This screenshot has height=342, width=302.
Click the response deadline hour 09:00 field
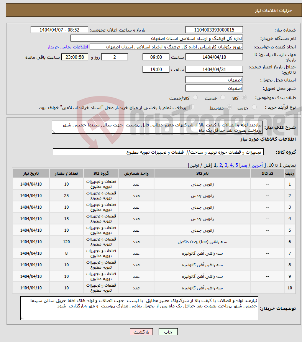(x=156, y=57)
